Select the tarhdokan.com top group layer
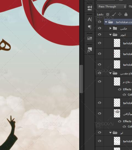This screenshot has width=132, height=150. [x=118, y=22]
